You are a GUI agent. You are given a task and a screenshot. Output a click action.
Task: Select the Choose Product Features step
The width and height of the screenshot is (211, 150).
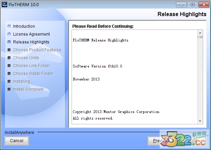37,50
